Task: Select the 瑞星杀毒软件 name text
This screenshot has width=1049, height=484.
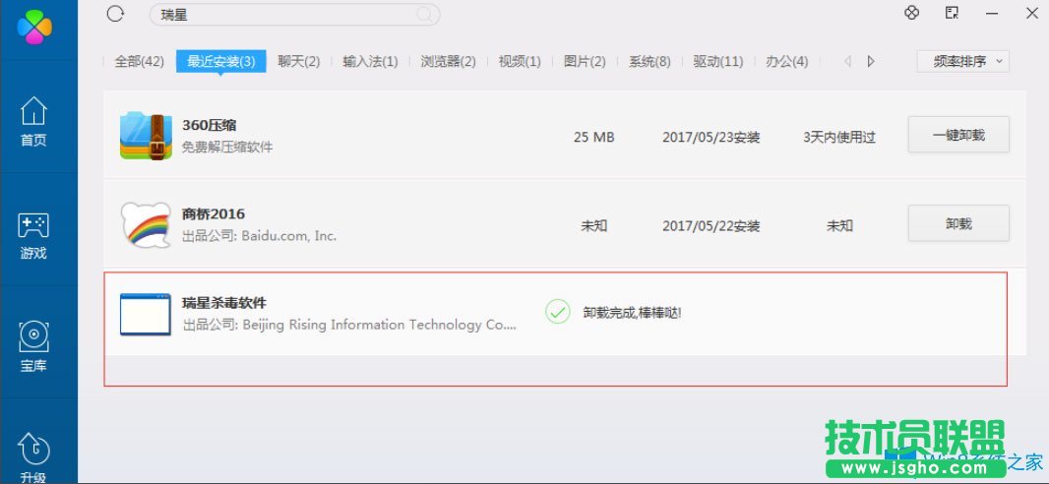Action: (224, 303)
